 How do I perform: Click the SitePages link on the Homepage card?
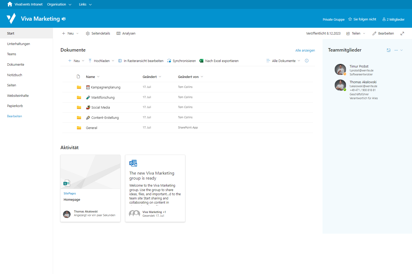(70, 193)
